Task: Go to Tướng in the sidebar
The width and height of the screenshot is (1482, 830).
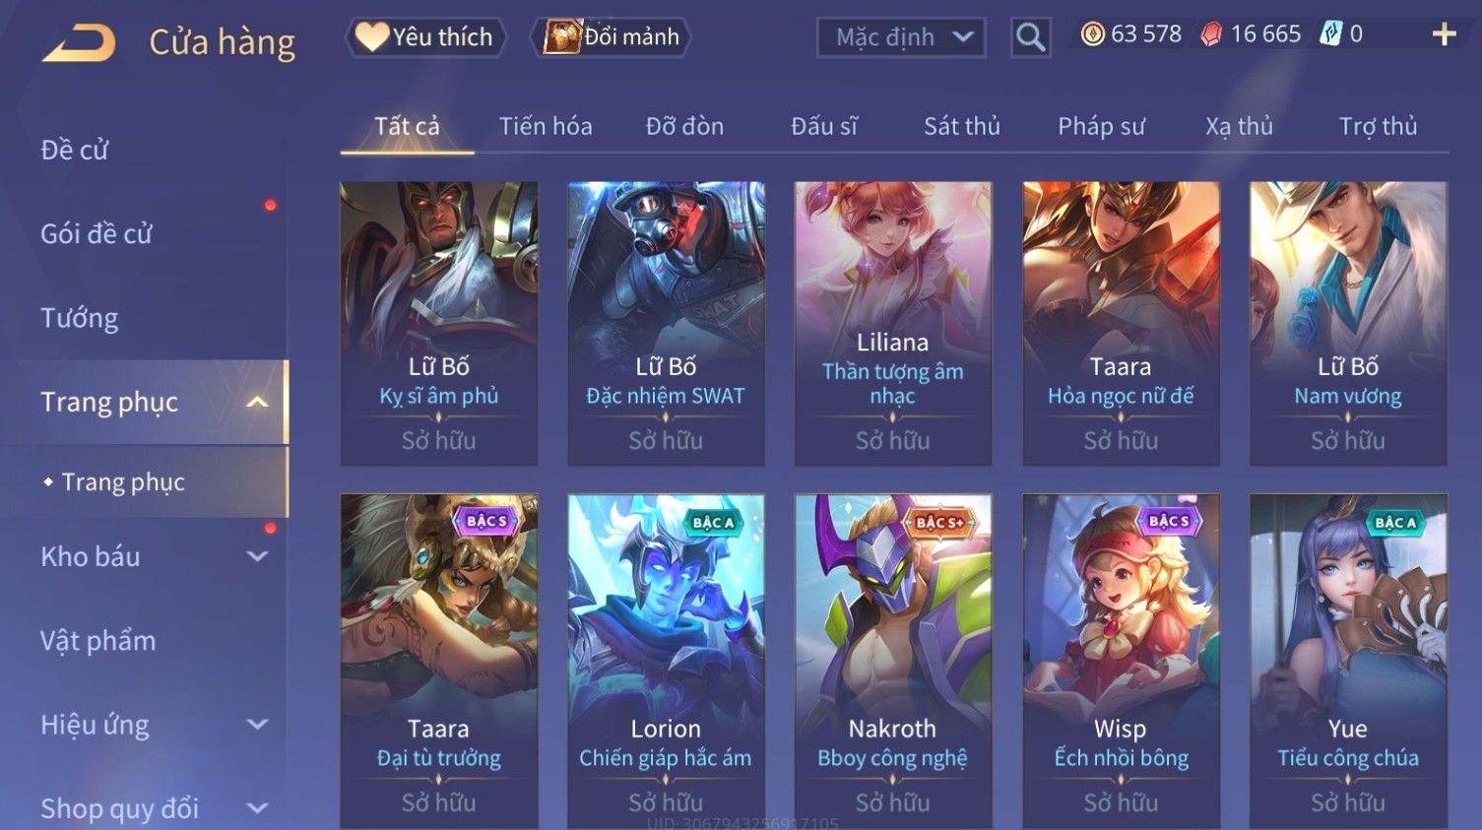Action: click(x=79, y=318)
